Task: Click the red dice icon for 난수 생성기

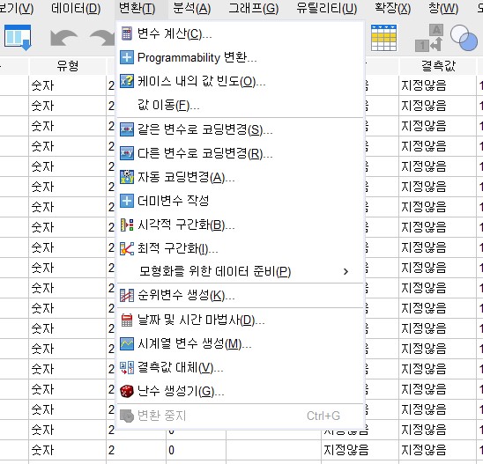Action: point(127,392)
